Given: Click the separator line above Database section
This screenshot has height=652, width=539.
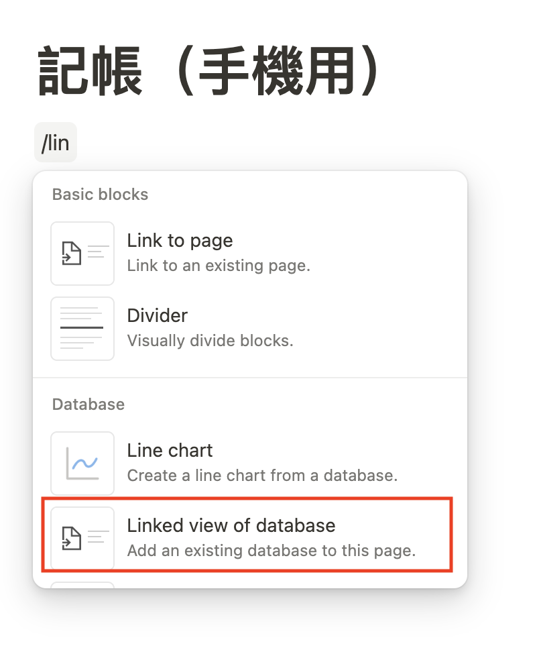Looking at the screenshot, I should point(249,378).
